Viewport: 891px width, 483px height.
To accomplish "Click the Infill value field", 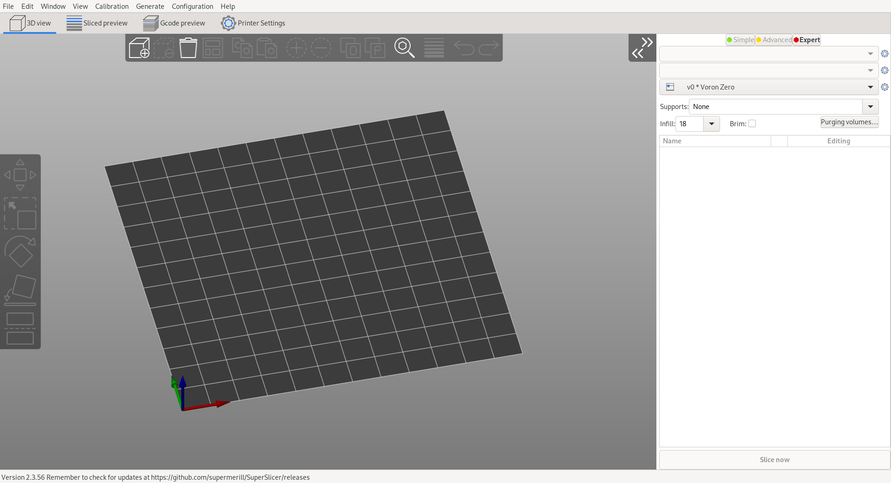I will tap(690, 124).
